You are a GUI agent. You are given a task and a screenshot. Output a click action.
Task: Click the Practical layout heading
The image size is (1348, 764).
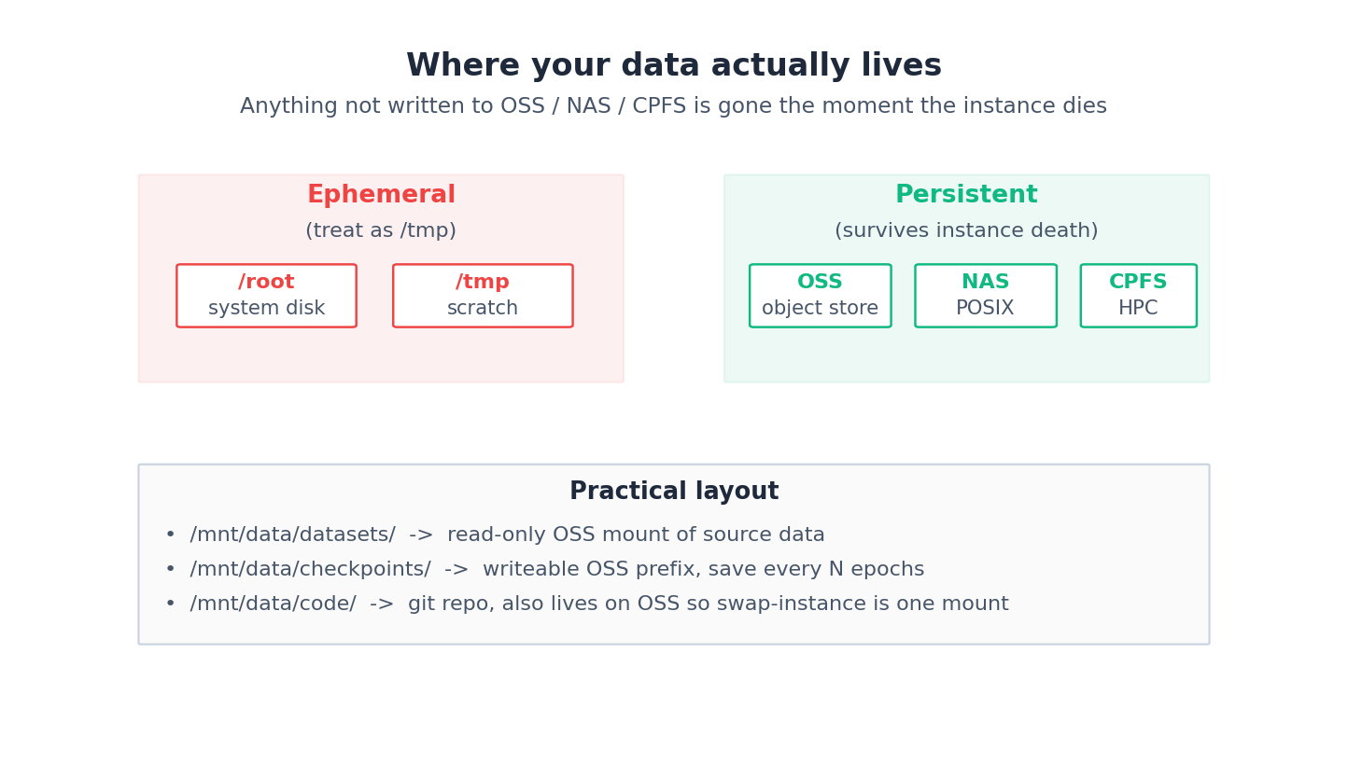[674, 493]
